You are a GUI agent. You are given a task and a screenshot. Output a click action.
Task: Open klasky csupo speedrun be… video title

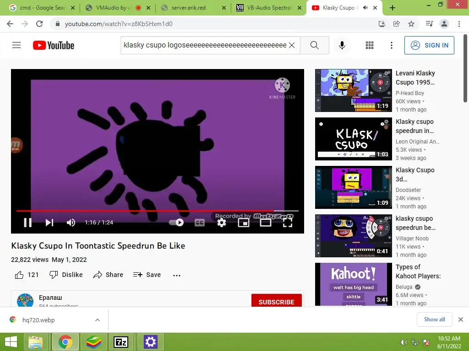tap(415, 223)
